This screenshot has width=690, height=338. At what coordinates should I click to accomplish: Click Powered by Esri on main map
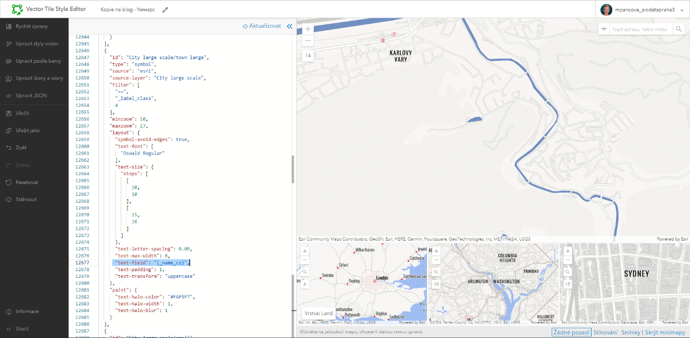672,239
